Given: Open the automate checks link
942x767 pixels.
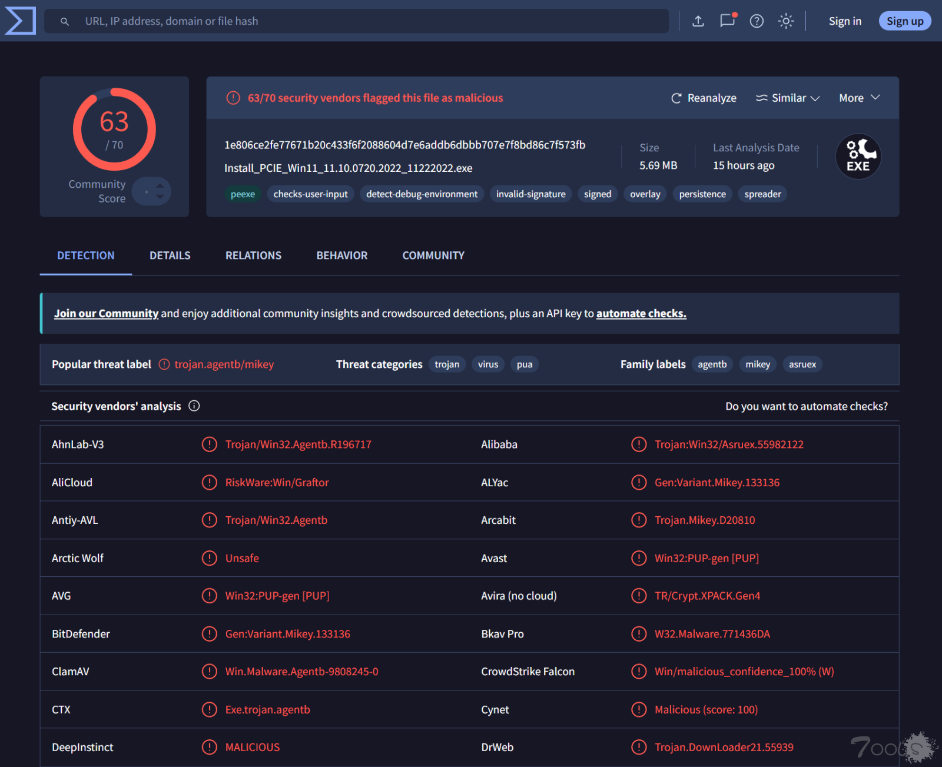Looking at the screenshot, I should (641, 313).
